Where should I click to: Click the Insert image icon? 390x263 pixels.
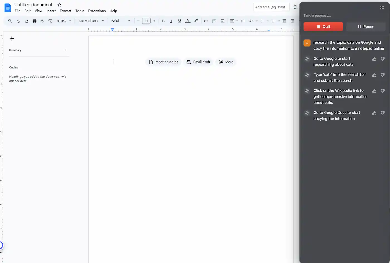coord(222,21)
